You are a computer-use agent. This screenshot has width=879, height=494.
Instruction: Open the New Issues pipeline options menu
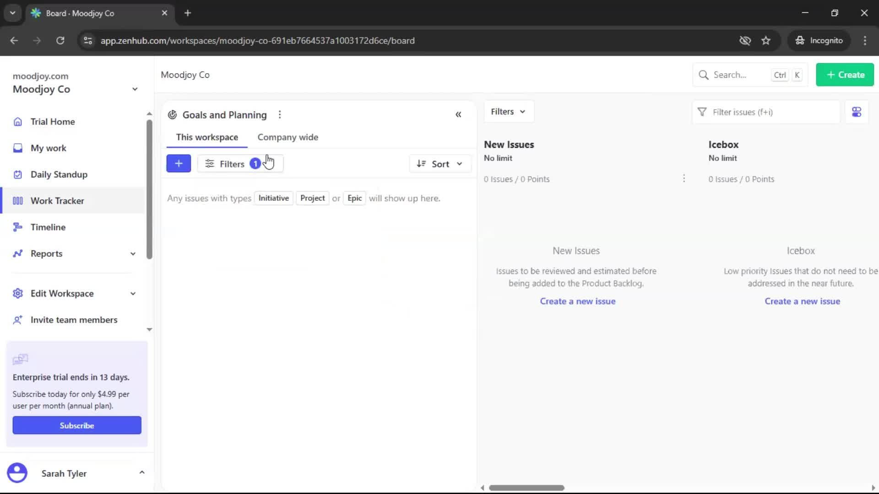[684, 179]
